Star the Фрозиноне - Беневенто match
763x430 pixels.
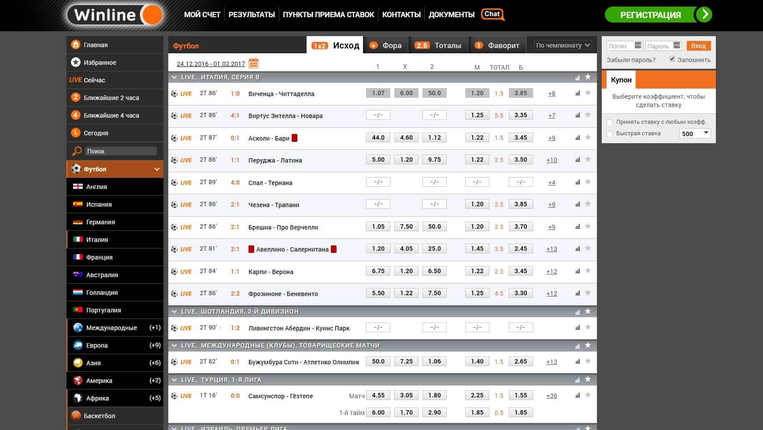tap(588, 293)
